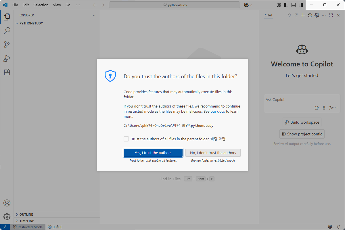
Task: Open Chat settings gear icon
Action: click(317, 15)
